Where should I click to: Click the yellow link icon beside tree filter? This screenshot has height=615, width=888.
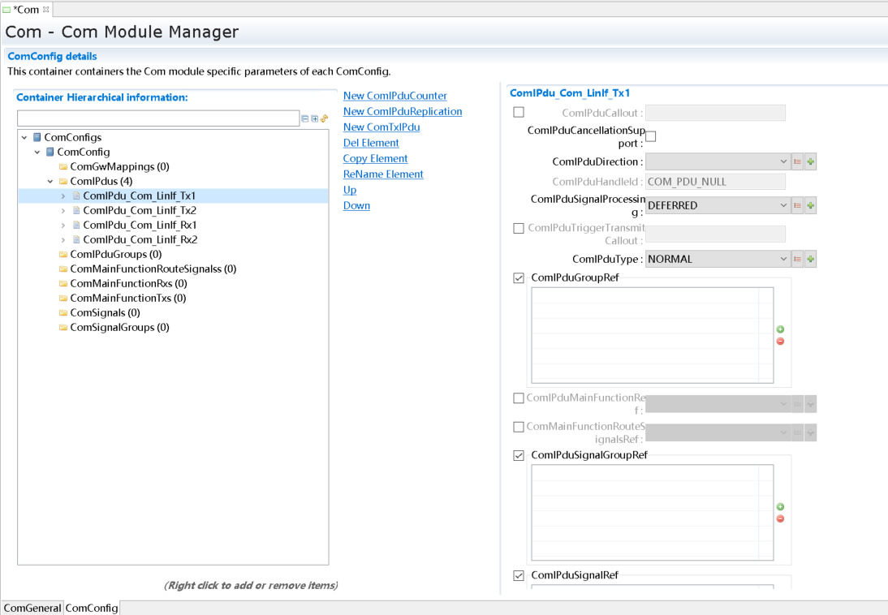pyautogui.click(x=325, y=118)
